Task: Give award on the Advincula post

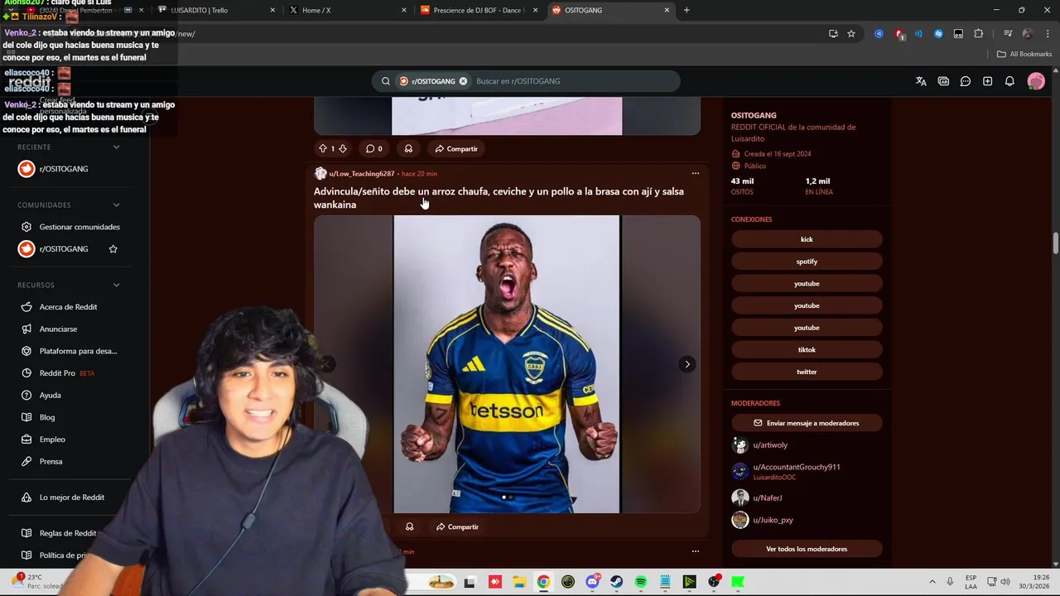Action: [409, 526]
